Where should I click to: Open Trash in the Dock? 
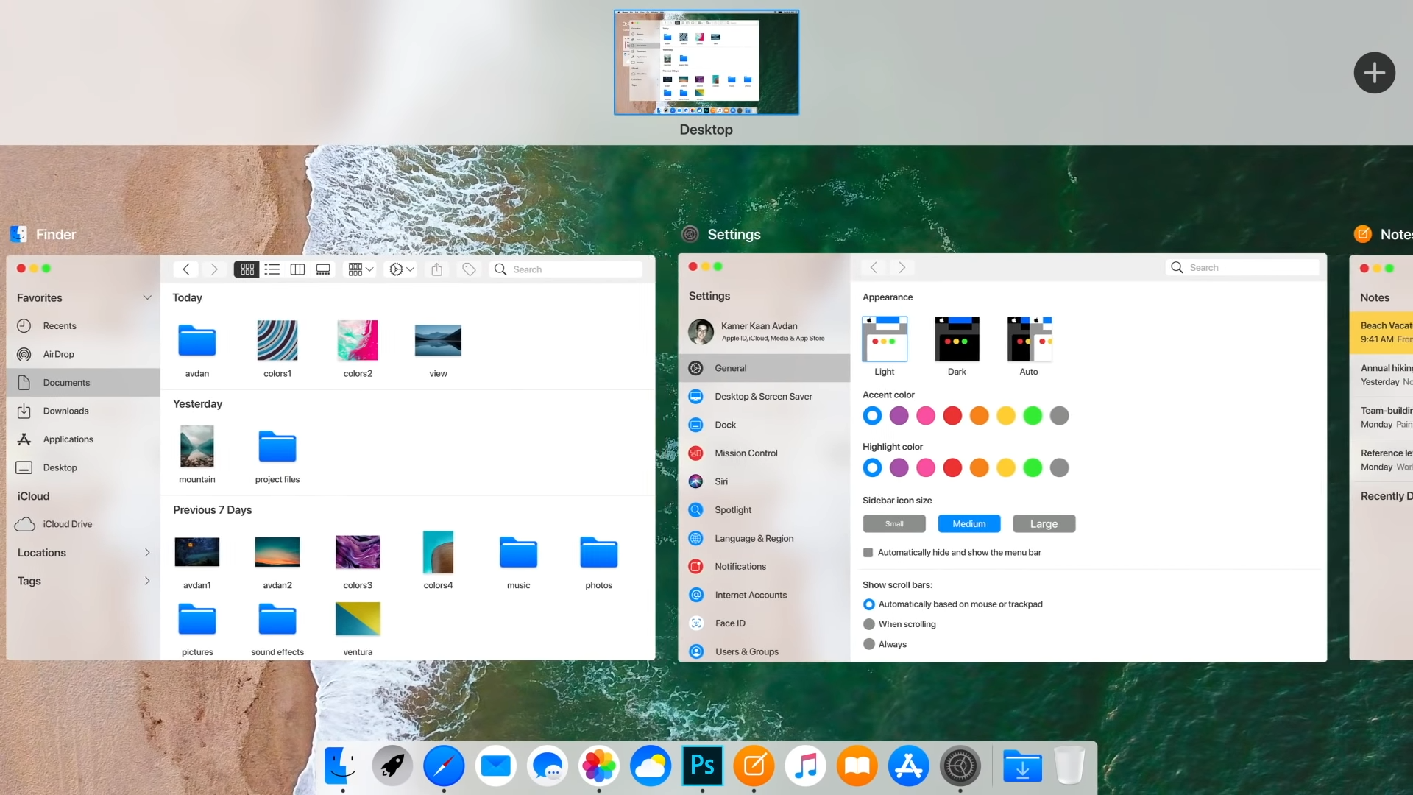point(1069,766)
